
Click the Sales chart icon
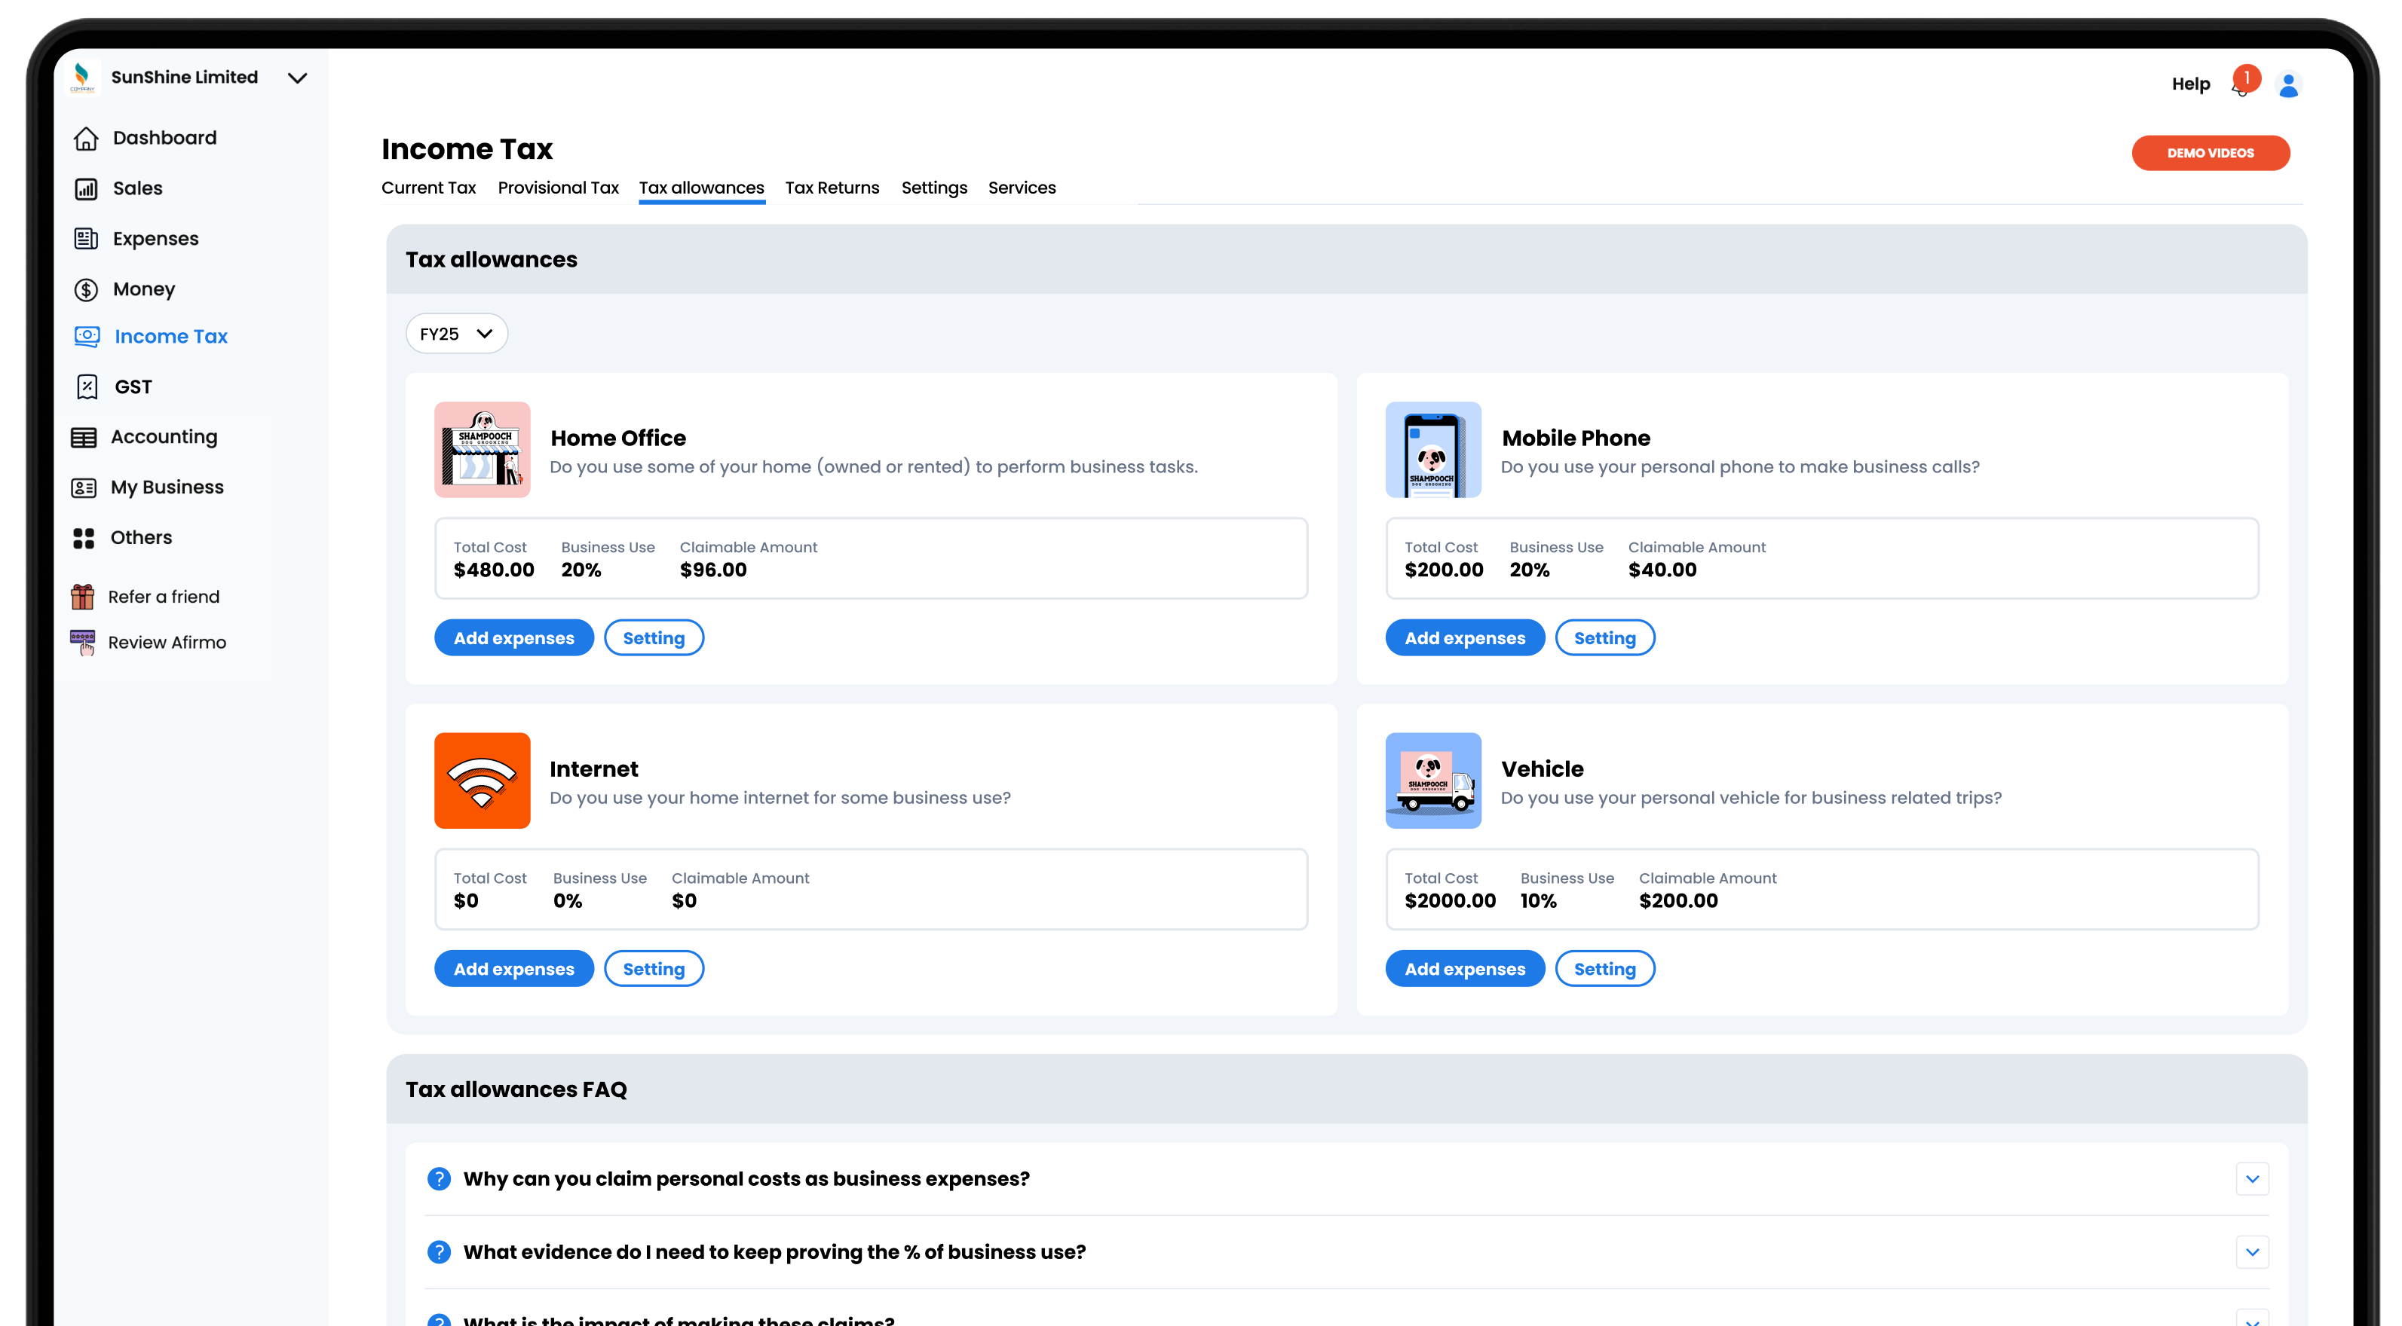(86, 188)
